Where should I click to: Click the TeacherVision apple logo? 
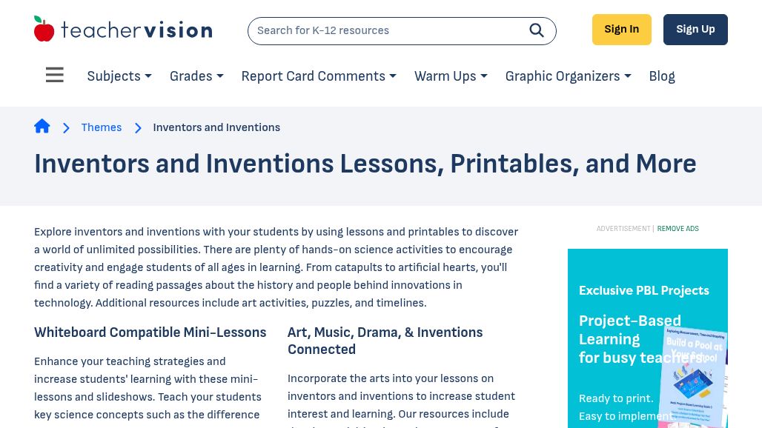[44, 30]
